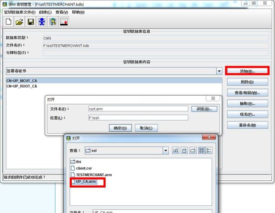Screen dimensions: 275x213
Task: Click the status message 请求的操作已成功完成
Action: tap(25, 177)
